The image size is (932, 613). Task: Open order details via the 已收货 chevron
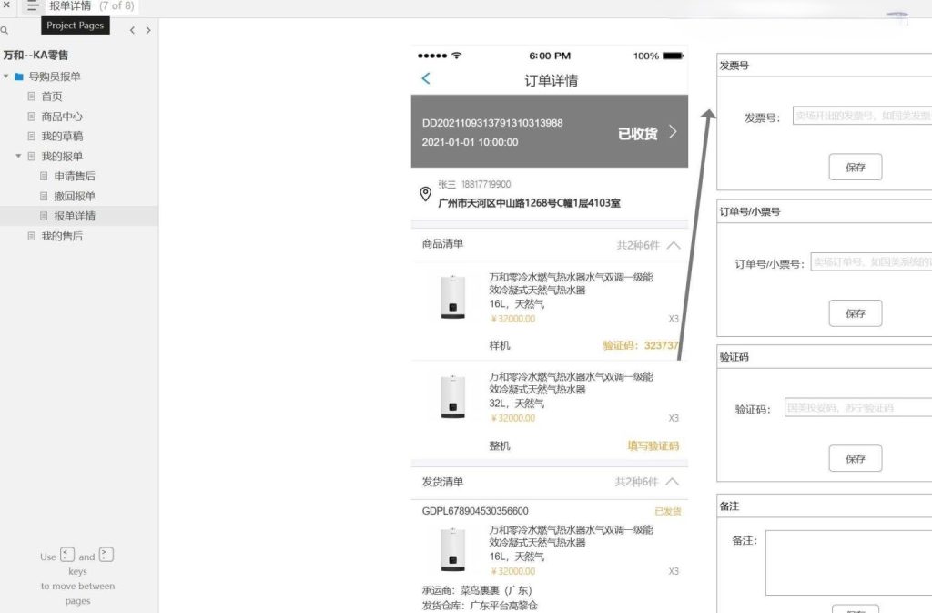click(x=672, y=131)
